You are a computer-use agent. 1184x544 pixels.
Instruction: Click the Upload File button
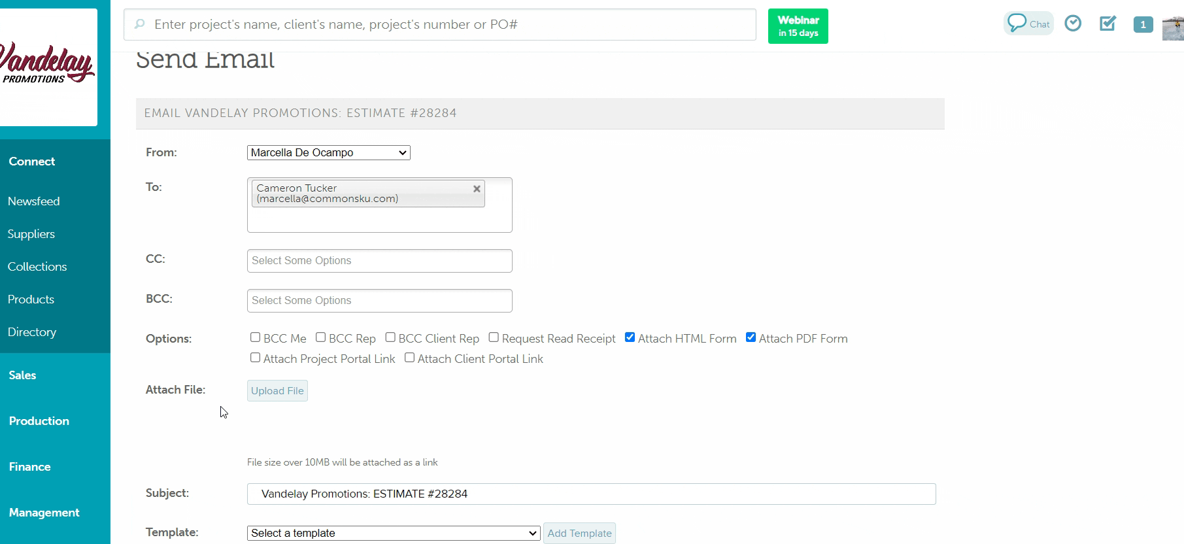point(277,391)
